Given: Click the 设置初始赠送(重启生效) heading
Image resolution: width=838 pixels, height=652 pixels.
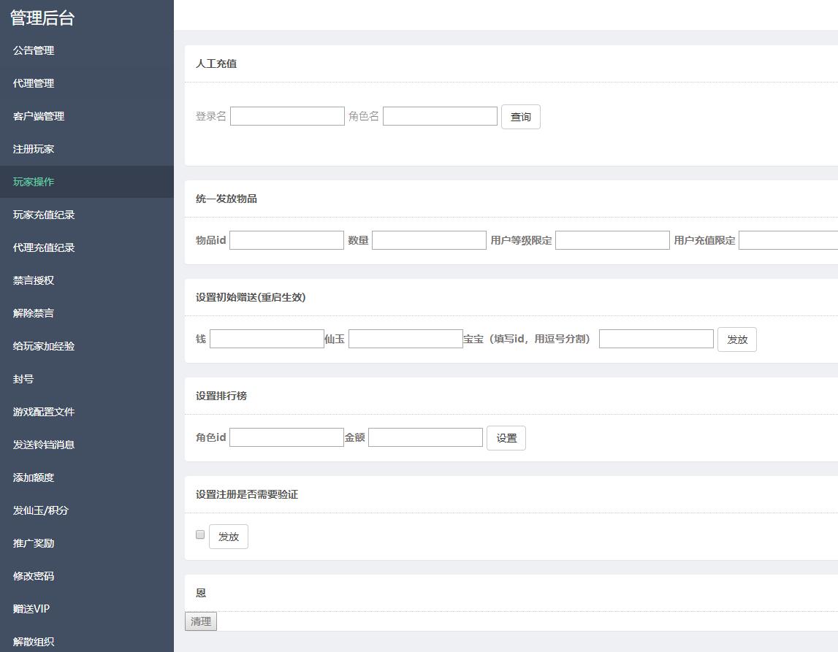Looking at the screenshot, I should click(x=251, y=297).
